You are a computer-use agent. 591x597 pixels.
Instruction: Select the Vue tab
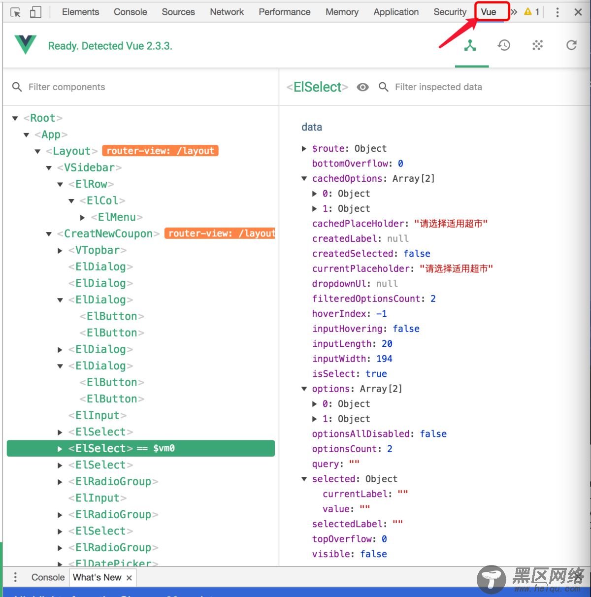pos(489,12)
